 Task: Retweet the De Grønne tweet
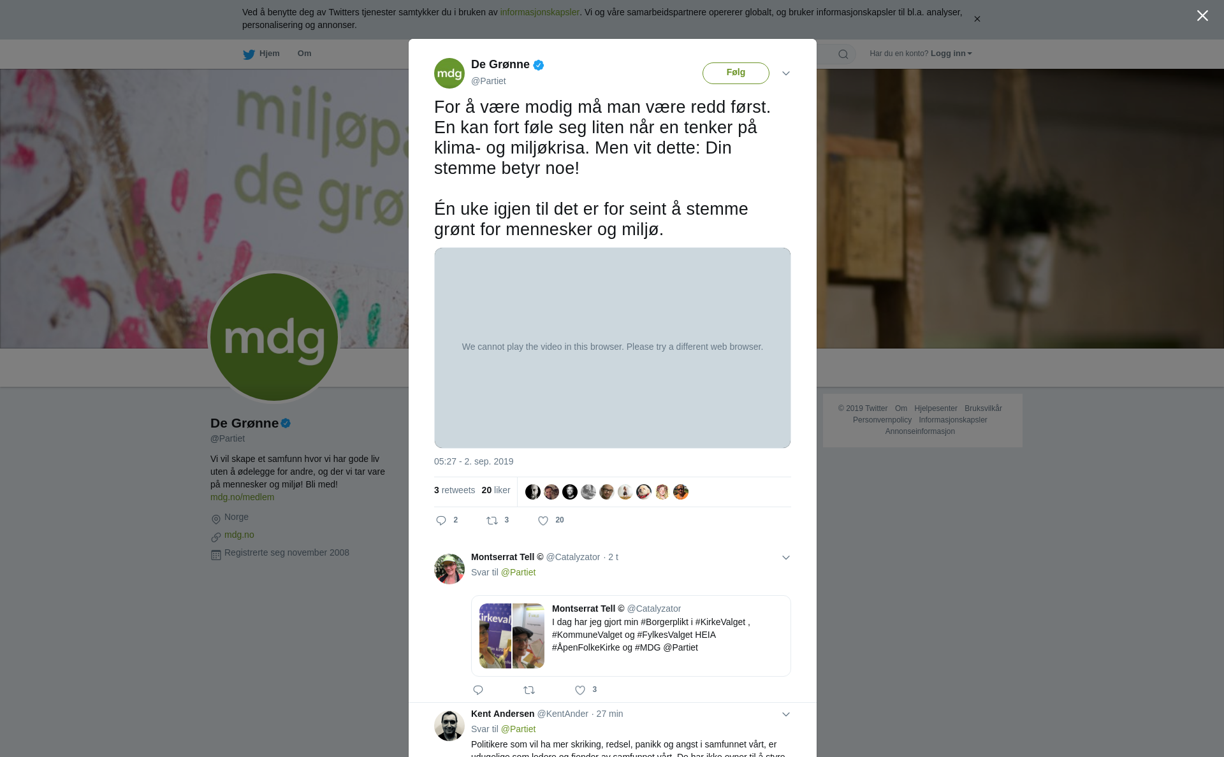[492, 521]
